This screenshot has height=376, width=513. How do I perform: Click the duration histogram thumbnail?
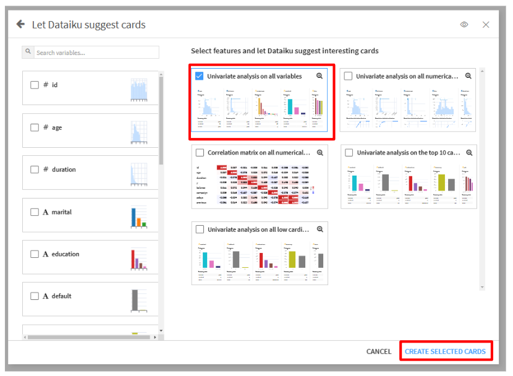[x=139, y=174]
